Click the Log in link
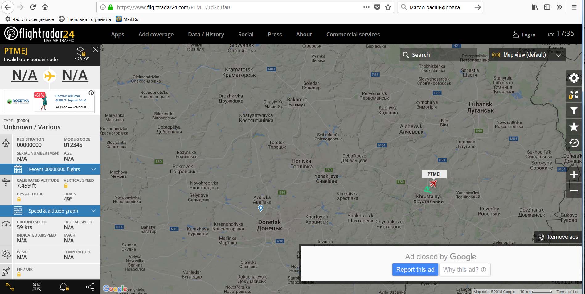Screen dimensions: 585x294 click(524, 35)
